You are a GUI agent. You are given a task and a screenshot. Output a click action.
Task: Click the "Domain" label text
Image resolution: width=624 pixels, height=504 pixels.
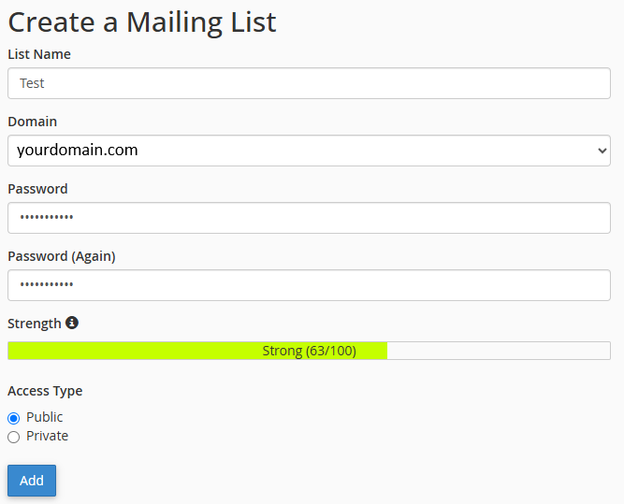[x=33, y=122]
